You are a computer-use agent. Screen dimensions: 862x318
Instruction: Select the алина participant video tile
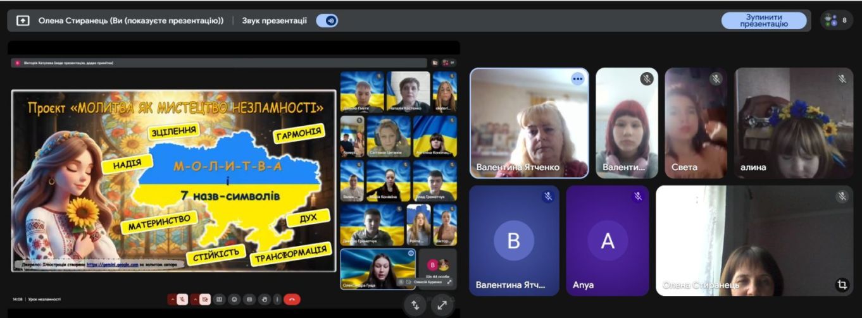(x=794, y=123)
